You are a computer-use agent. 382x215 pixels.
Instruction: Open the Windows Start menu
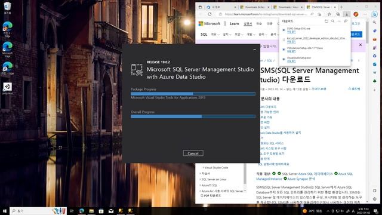click(4, 211)
